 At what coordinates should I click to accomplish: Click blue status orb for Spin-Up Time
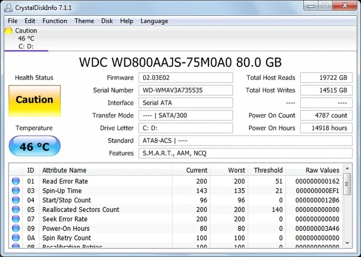16,191
